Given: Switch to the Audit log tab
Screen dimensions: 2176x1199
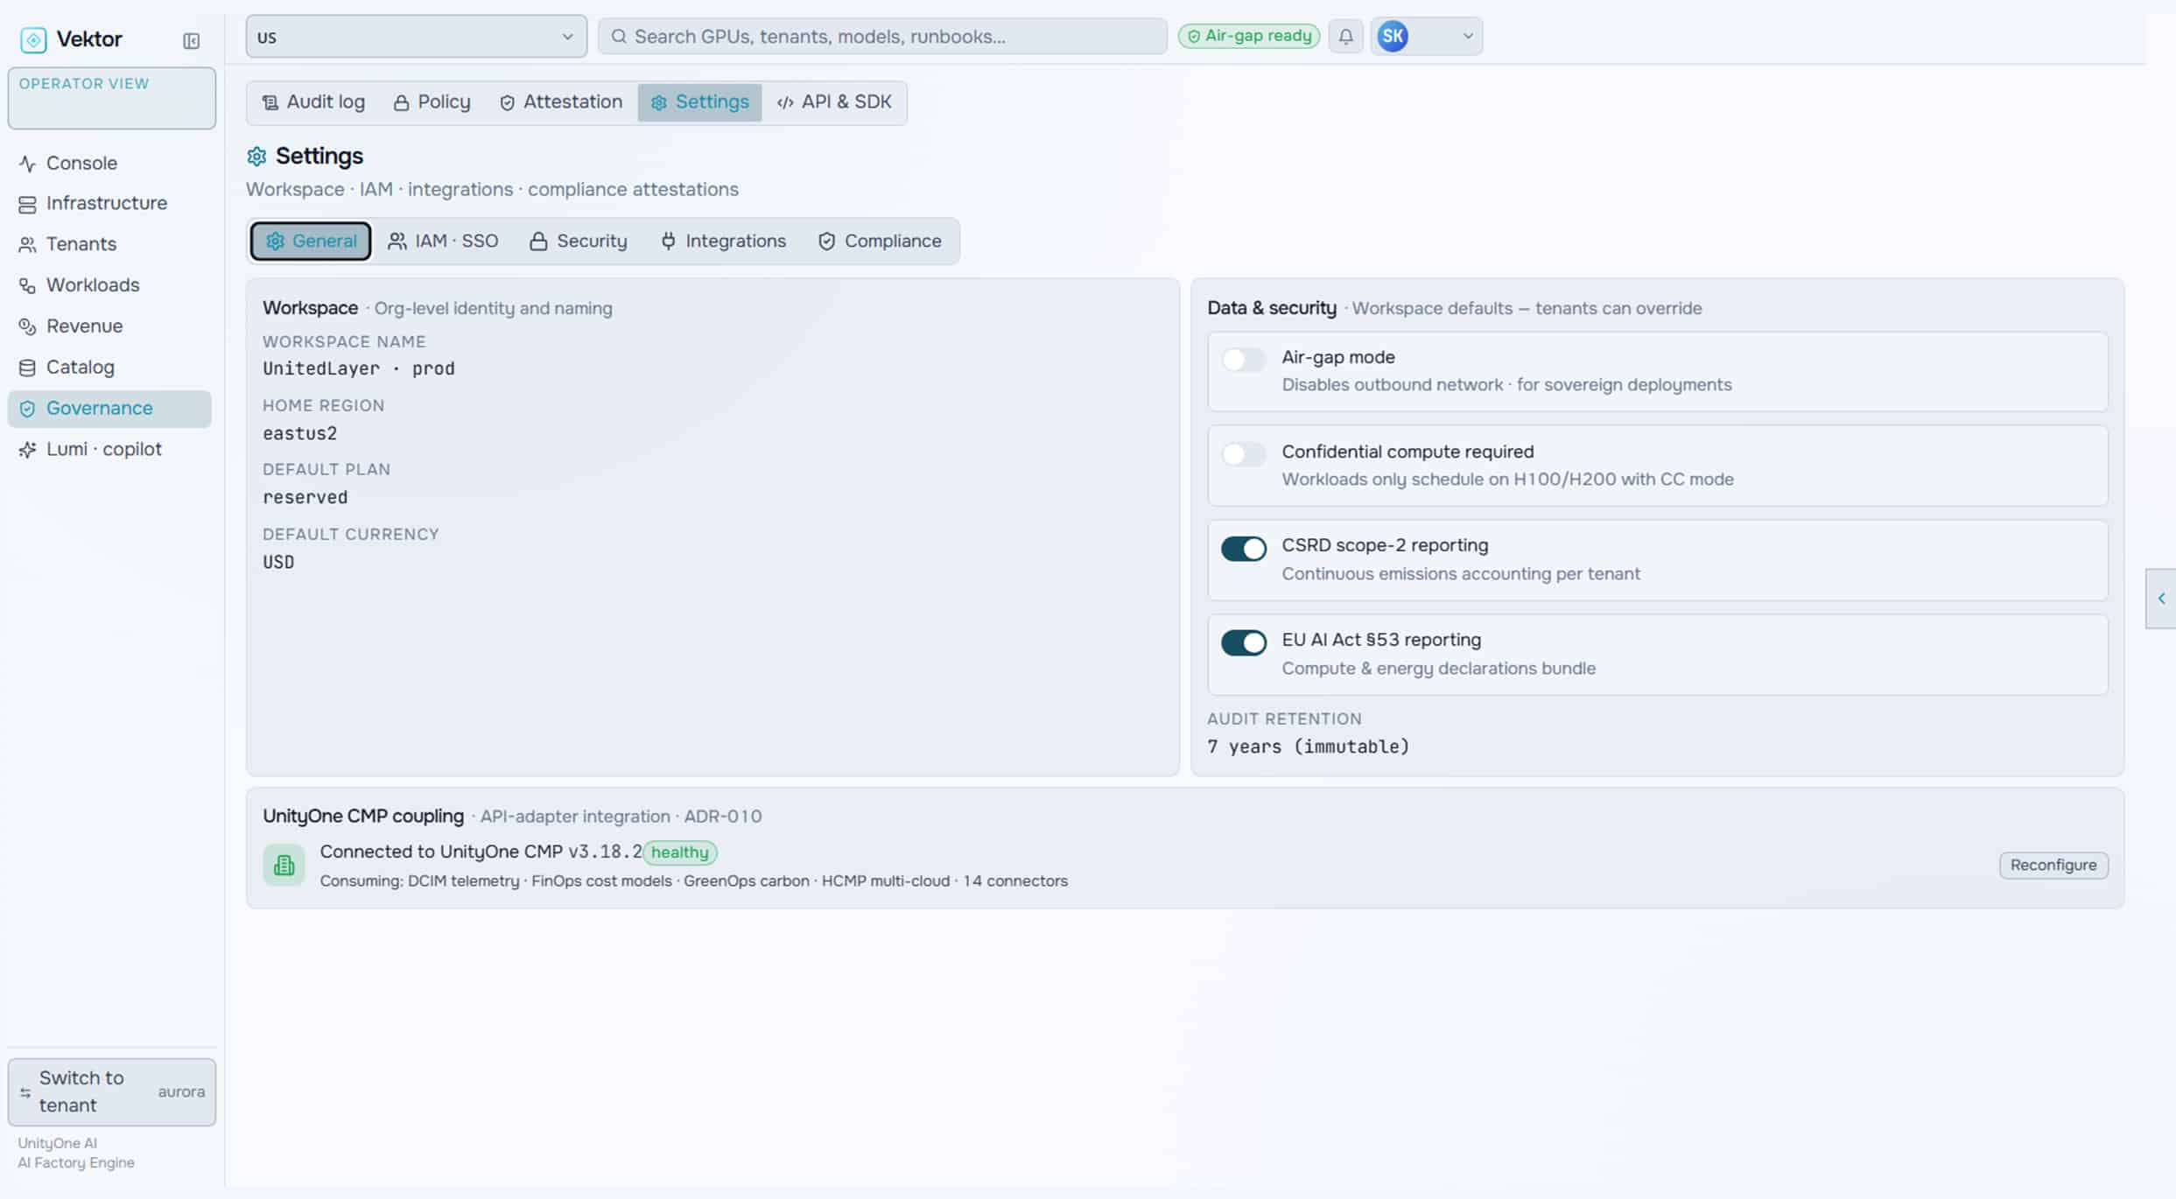Looking at the screenshot, I should pyautogui.click(x=313, y=102).
